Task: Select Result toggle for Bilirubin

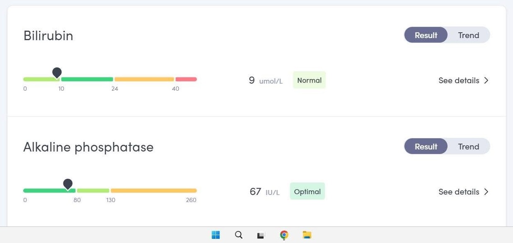Action: click(426, 35)
